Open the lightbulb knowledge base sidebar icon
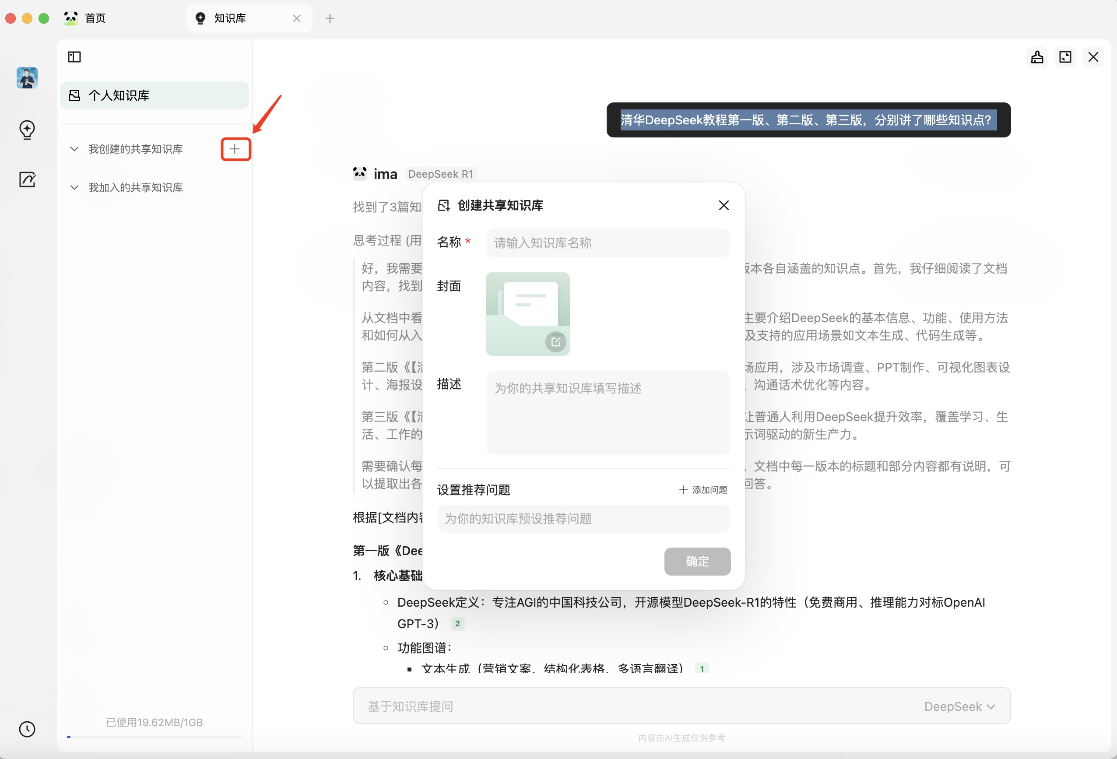Viewport: 1117px width, 759px height. coord(27,129)
